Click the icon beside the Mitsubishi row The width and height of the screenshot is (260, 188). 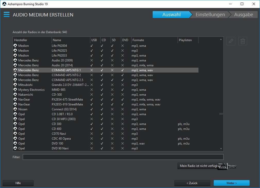(15, 85)
